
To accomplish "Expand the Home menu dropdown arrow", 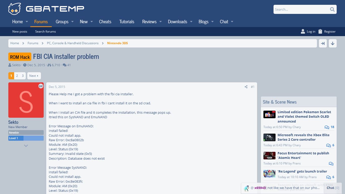I will 27,22.
